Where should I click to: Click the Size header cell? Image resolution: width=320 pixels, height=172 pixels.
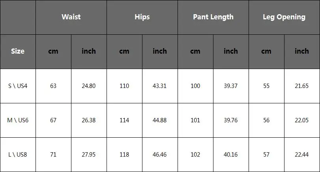click(18, 51)
